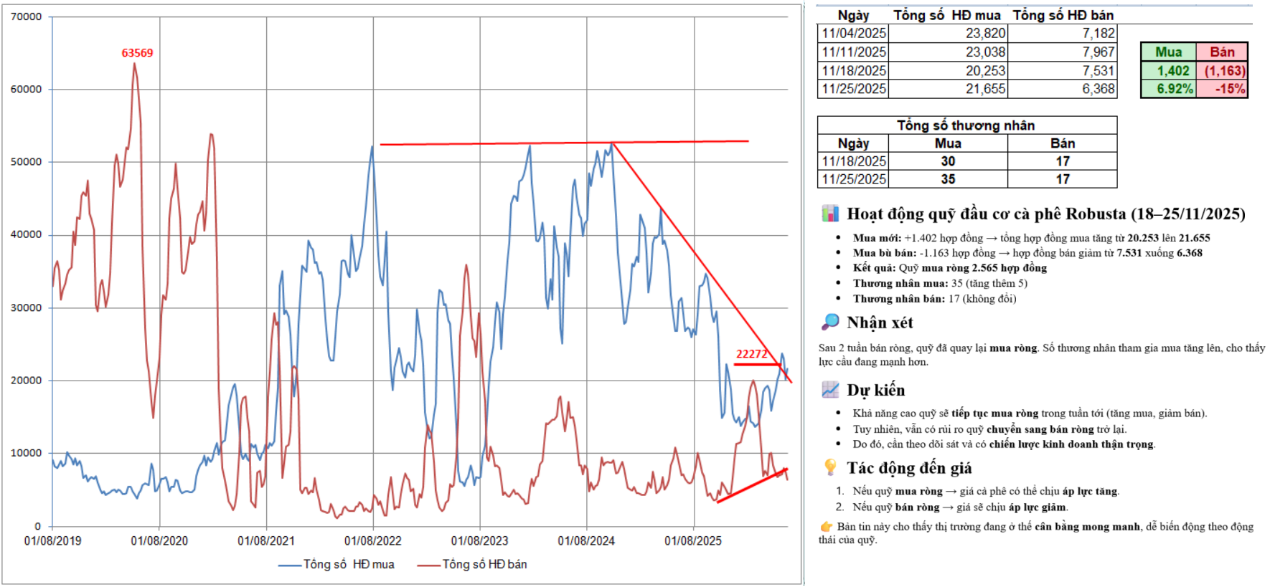Select the red legend marker for Tổng số HĐ bán

pyautogui.click(x=428, y=565)
